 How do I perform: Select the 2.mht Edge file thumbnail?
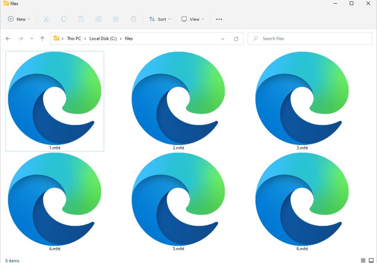(178, 98)
